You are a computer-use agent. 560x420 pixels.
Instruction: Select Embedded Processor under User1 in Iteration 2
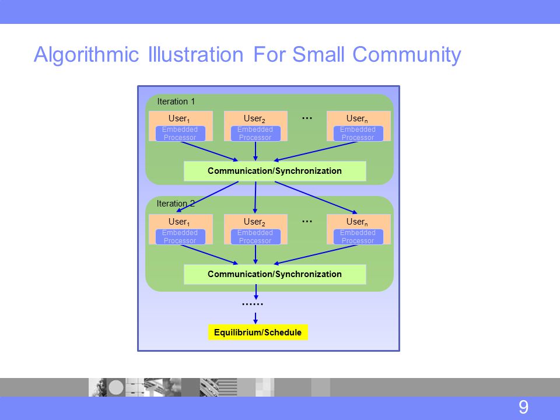180,237
